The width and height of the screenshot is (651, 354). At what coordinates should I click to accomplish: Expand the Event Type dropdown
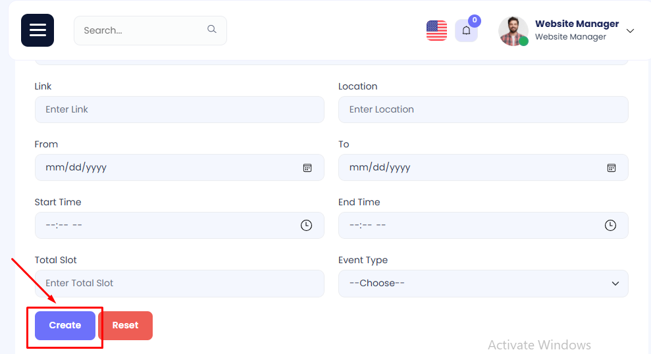(x=483, y=284)
